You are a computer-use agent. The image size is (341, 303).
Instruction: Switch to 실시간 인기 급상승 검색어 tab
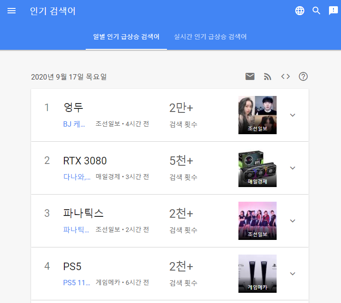point(210,36)
